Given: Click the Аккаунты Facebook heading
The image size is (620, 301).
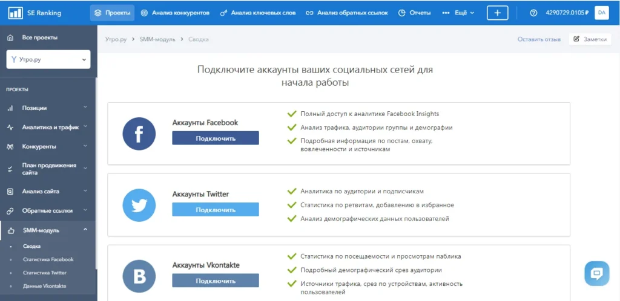Looking at the screenshot, I should click(x=205, y=123).
